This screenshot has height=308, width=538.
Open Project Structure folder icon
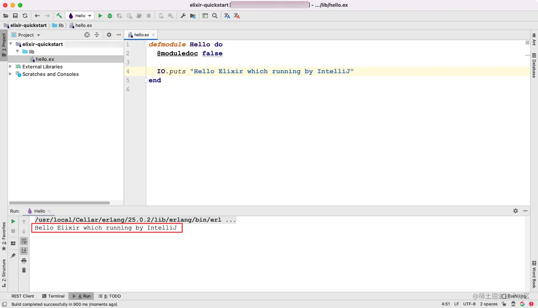193,16
